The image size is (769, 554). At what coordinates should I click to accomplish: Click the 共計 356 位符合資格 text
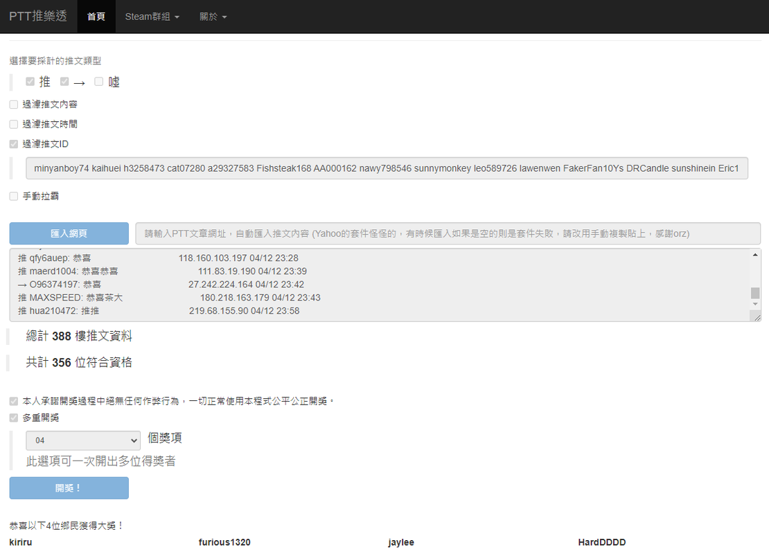[x=79, y=362]
